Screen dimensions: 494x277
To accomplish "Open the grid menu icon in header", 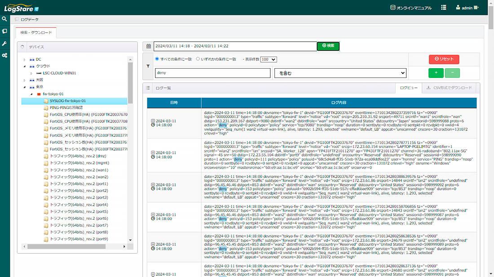I will 444,8.
